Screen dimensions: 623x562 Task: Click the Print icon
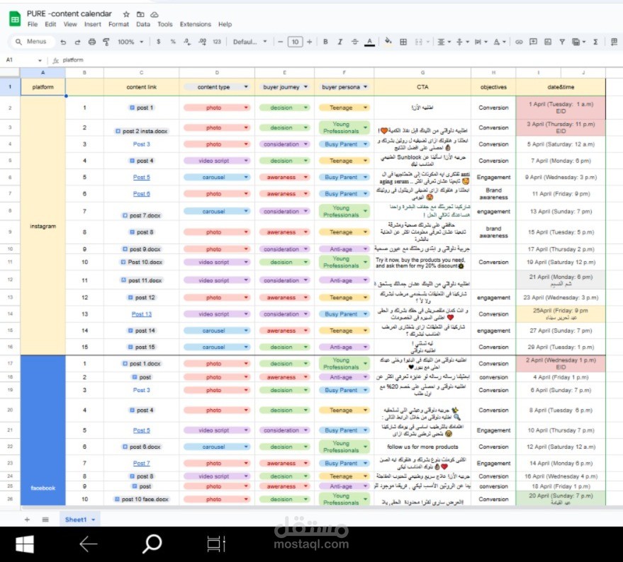(x=91, y=42)
